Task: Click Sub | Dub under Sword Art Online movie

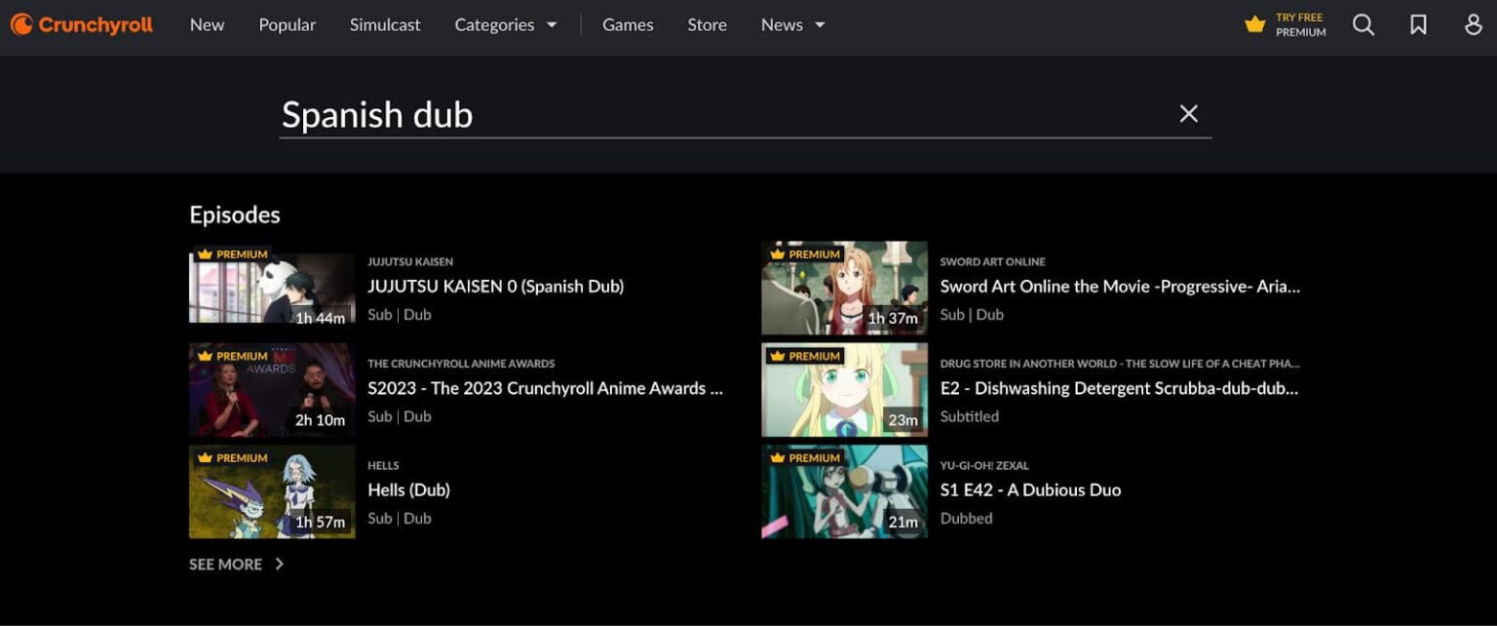Action: 972,314
